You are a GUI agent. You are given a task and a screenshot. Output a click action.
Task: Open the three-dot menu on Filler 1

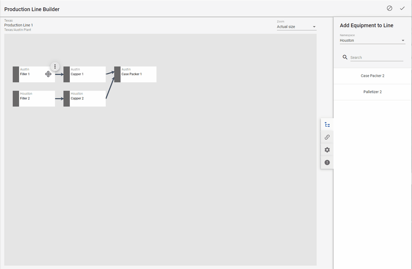pyautogui.click(x=55, y=67)
